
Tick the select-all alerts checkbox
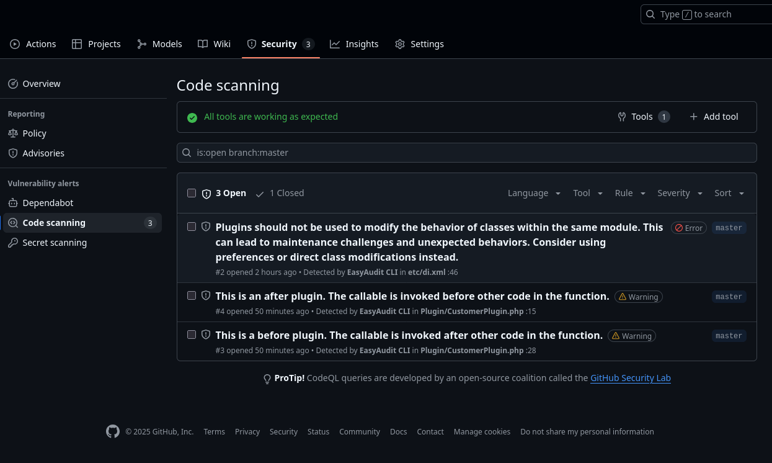(192, 193)
